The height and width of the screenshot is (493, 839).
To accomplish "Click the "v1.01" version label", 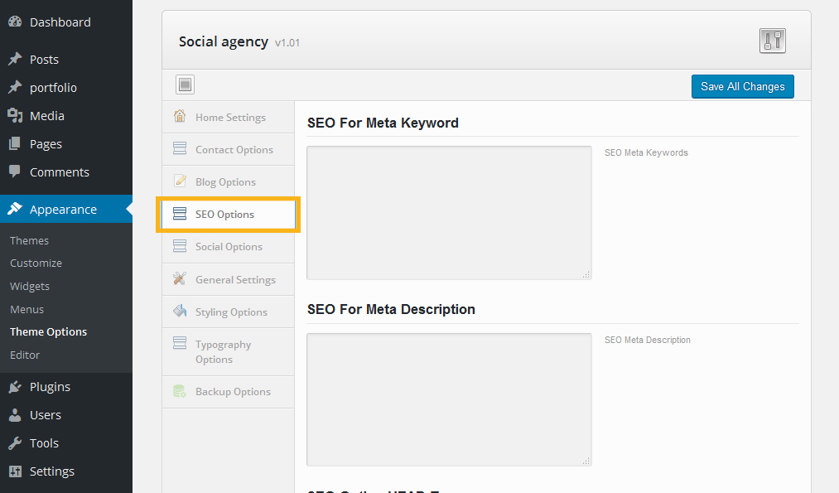I will pos(287,43).
